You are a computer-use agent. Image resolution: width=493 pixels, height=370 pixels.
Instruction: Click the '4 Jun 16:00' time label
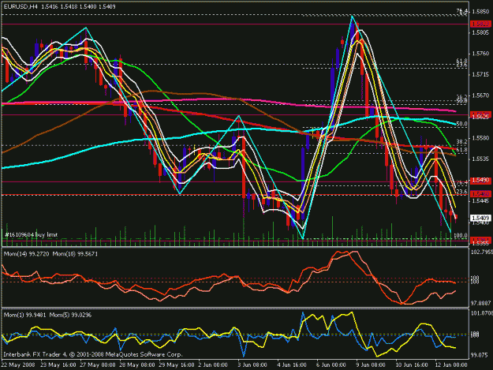click(291, 365)
